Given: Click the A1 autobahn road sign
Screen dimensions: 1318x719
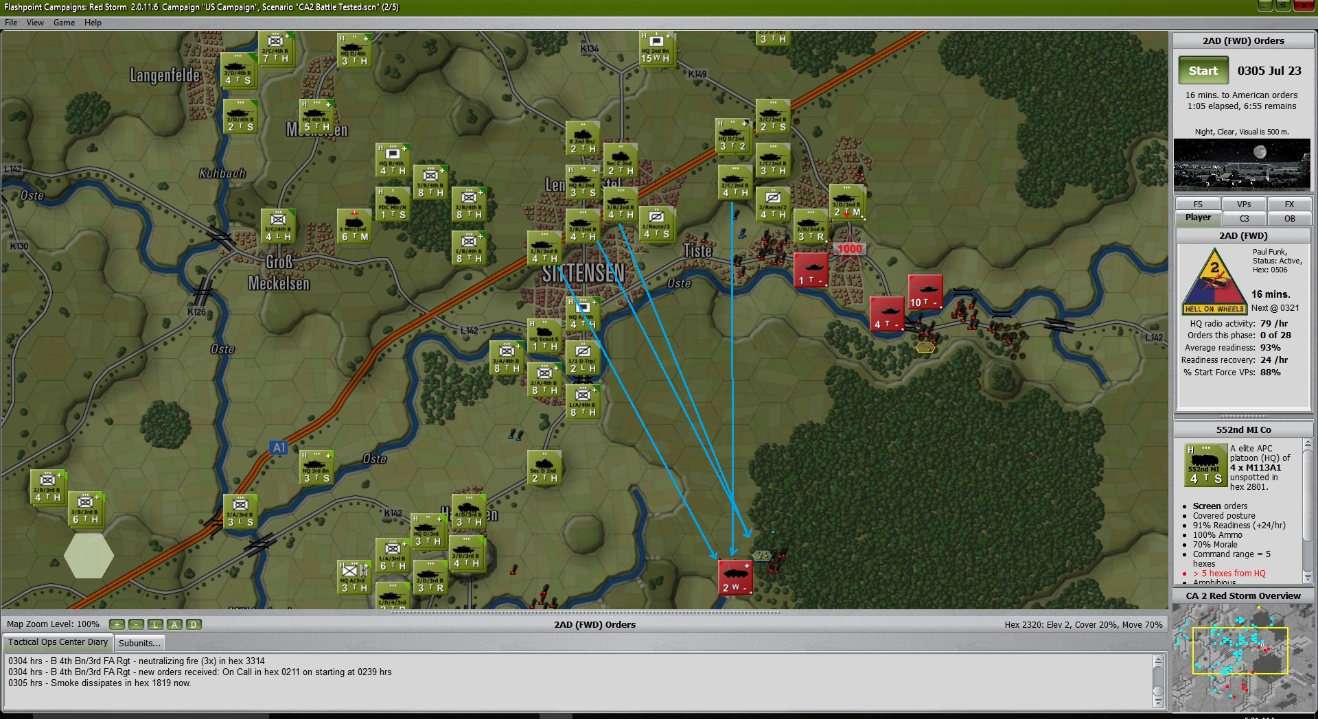Looking at the screenshot, I should tap(279, 448).
